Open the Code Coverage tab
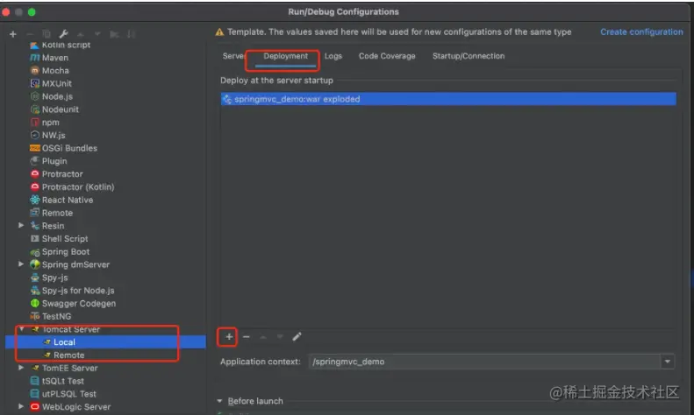This screenshot has width=694, height=415. pos(387,56)
